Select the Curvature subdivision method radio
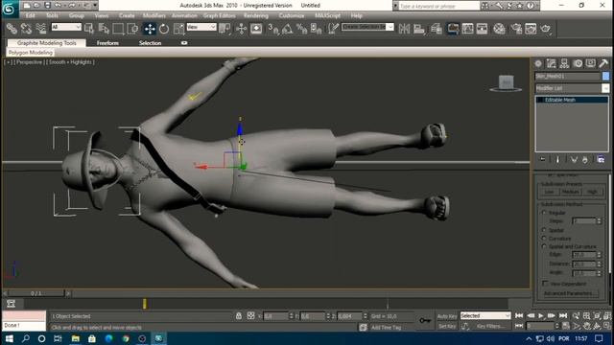This screenshot has width=614, height=345. tap(544, 239)
